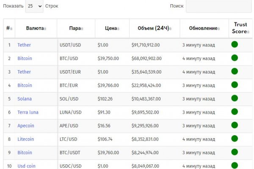Screen dimensions: 254x169
Task: Open the Apecoin currency link
Action: [26, 126]
